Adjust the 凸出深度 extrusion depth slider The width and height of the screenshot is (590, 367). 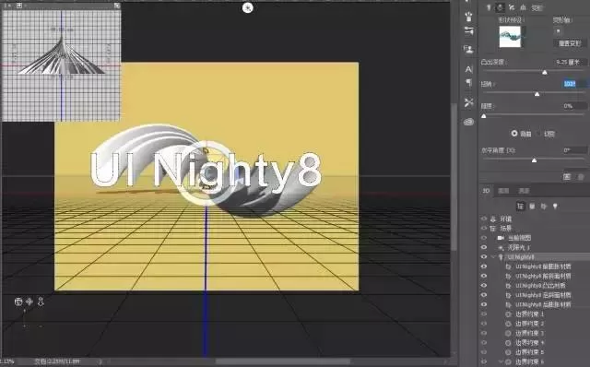pos(545,72)
